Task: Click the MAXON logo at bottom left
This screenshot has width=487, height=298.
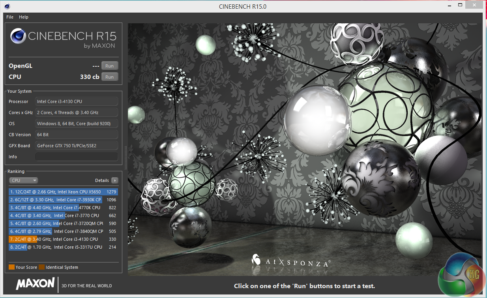Action: pos(35,283)
